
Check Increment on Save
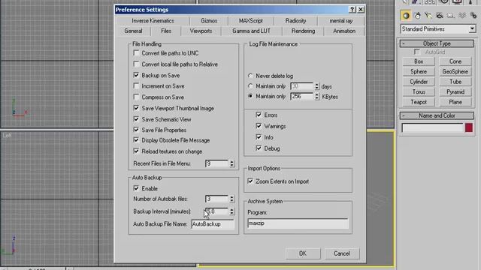[x=136, y=86]
